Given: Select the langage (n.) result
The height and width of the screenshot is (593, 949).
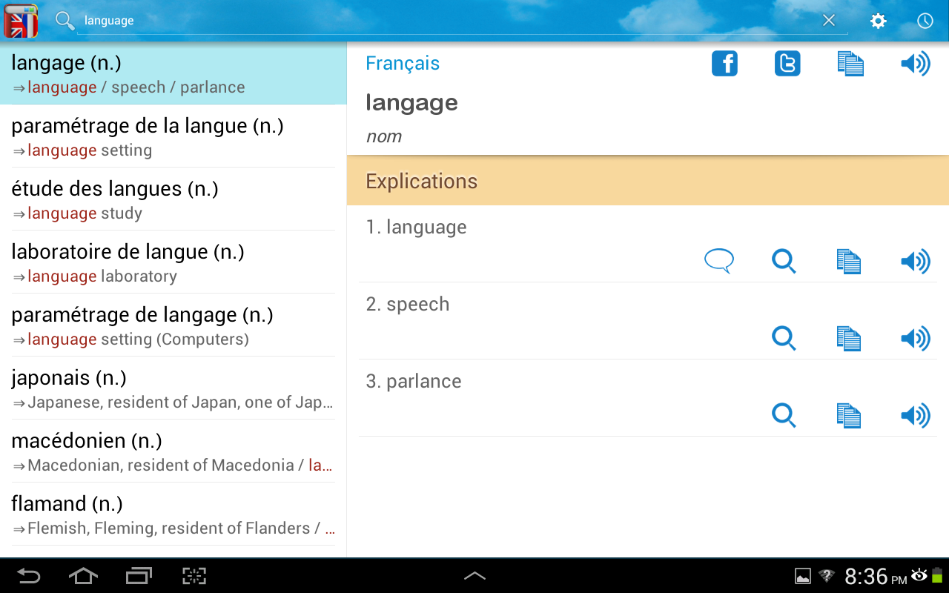Looking at the screenshot, I should (x=173, y=73).
